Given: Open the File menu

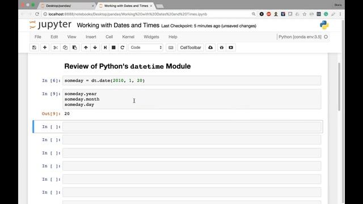Looking at the screenshot, I should pyautogui.click(x=38, y=37).
